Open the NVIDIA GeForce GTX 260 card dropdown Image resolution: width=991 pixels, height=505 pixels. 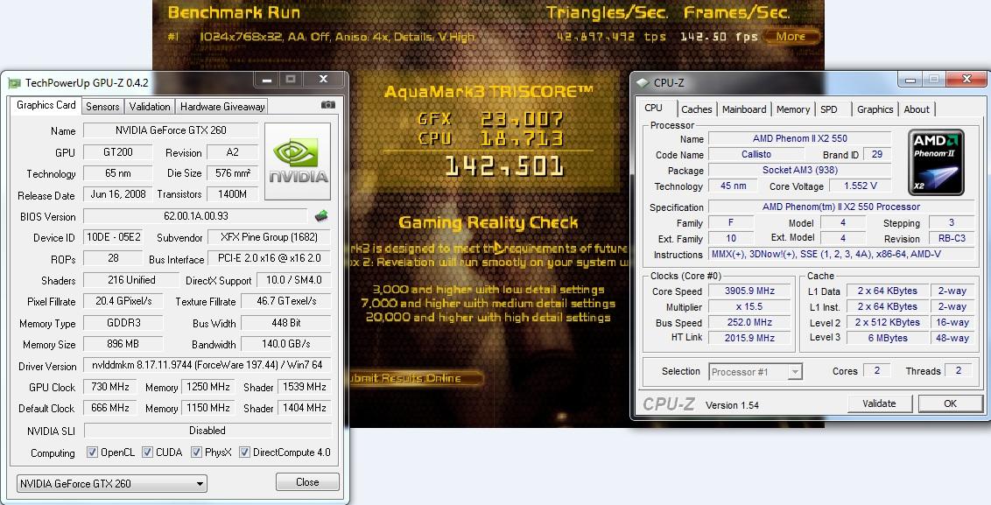(111, 483)
